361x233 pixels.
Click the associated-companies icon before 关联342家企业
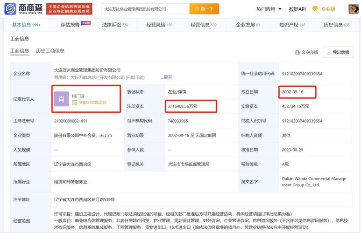[x=74, y=103]
